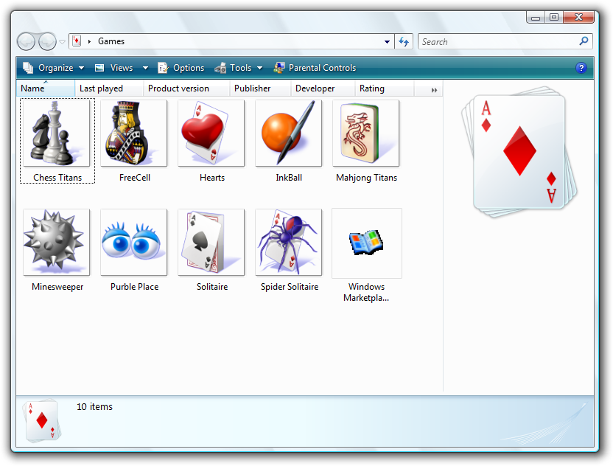613x466 pixels.
Task: Select the Purble Place eyes icon
Action: pos(133,242)
